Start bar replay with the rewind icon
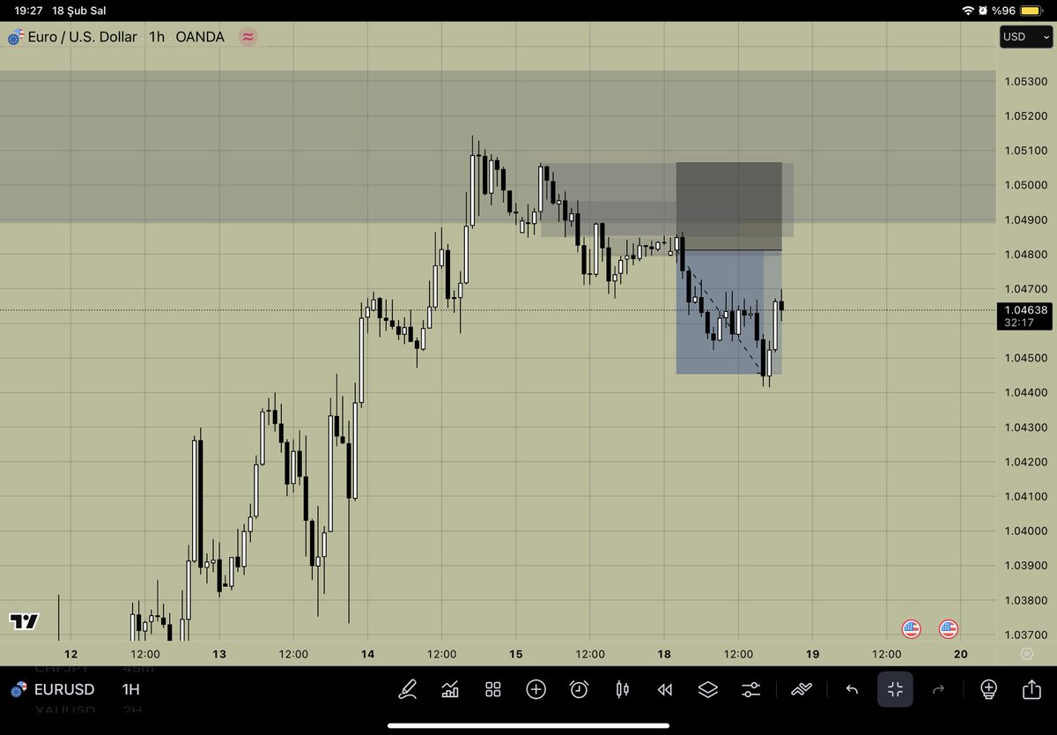Viewport: 1057px width, 735px height. point(665,689)
